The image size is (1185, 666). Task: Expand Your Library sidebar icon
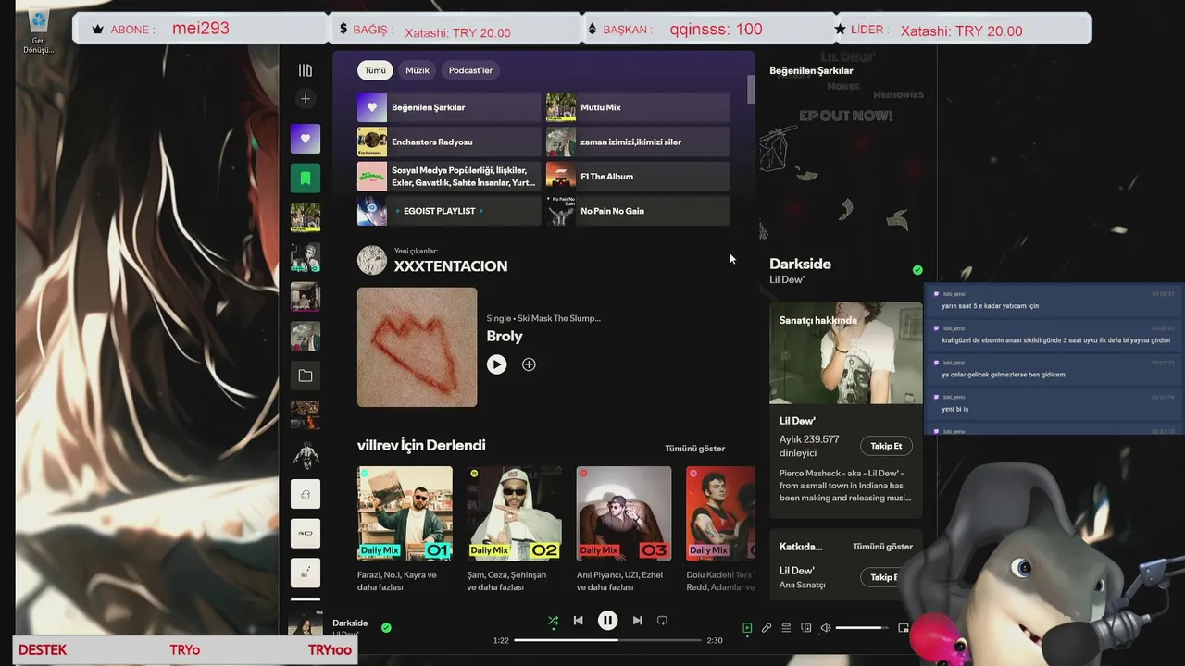pyautogui.click(x=306, y=70)
